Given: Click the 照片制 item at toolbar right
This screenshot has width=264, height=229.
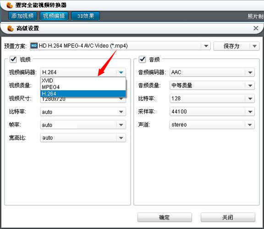Looking at the screenshot, I should (x=256, y=16).
